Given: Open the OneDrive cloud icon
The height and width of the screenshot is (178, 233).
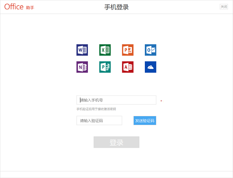Looking at the screenshot, I should coord(150,67).
